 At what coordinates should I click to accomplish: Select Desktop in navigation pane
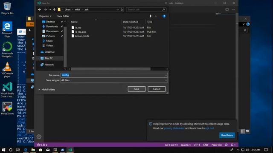coord(50,22)
